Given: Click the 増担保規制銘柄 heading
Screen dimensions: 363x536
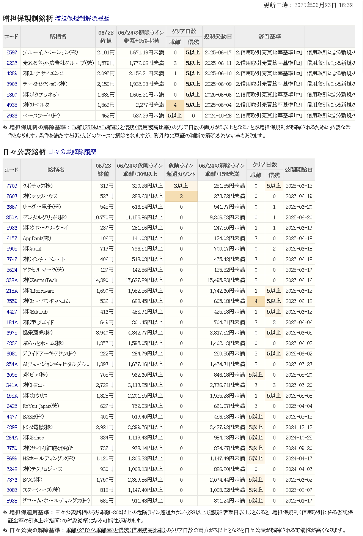Looking at the screenshot, I should tap(28, 18).
